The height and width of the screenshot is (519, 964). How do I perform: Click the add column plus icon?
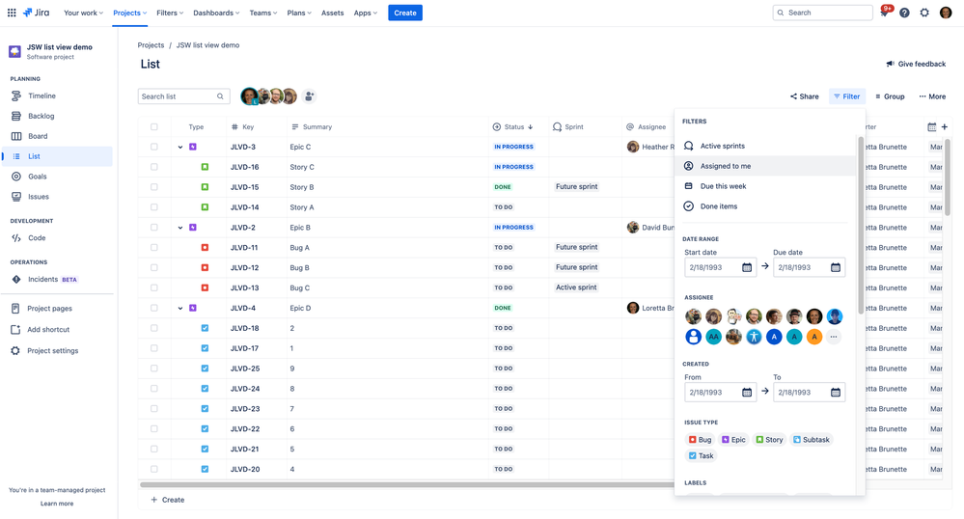pyautogui.click(x=945, y=126)
